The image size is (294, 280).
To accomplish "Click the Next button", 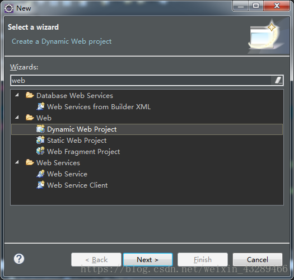I will 148,259.
